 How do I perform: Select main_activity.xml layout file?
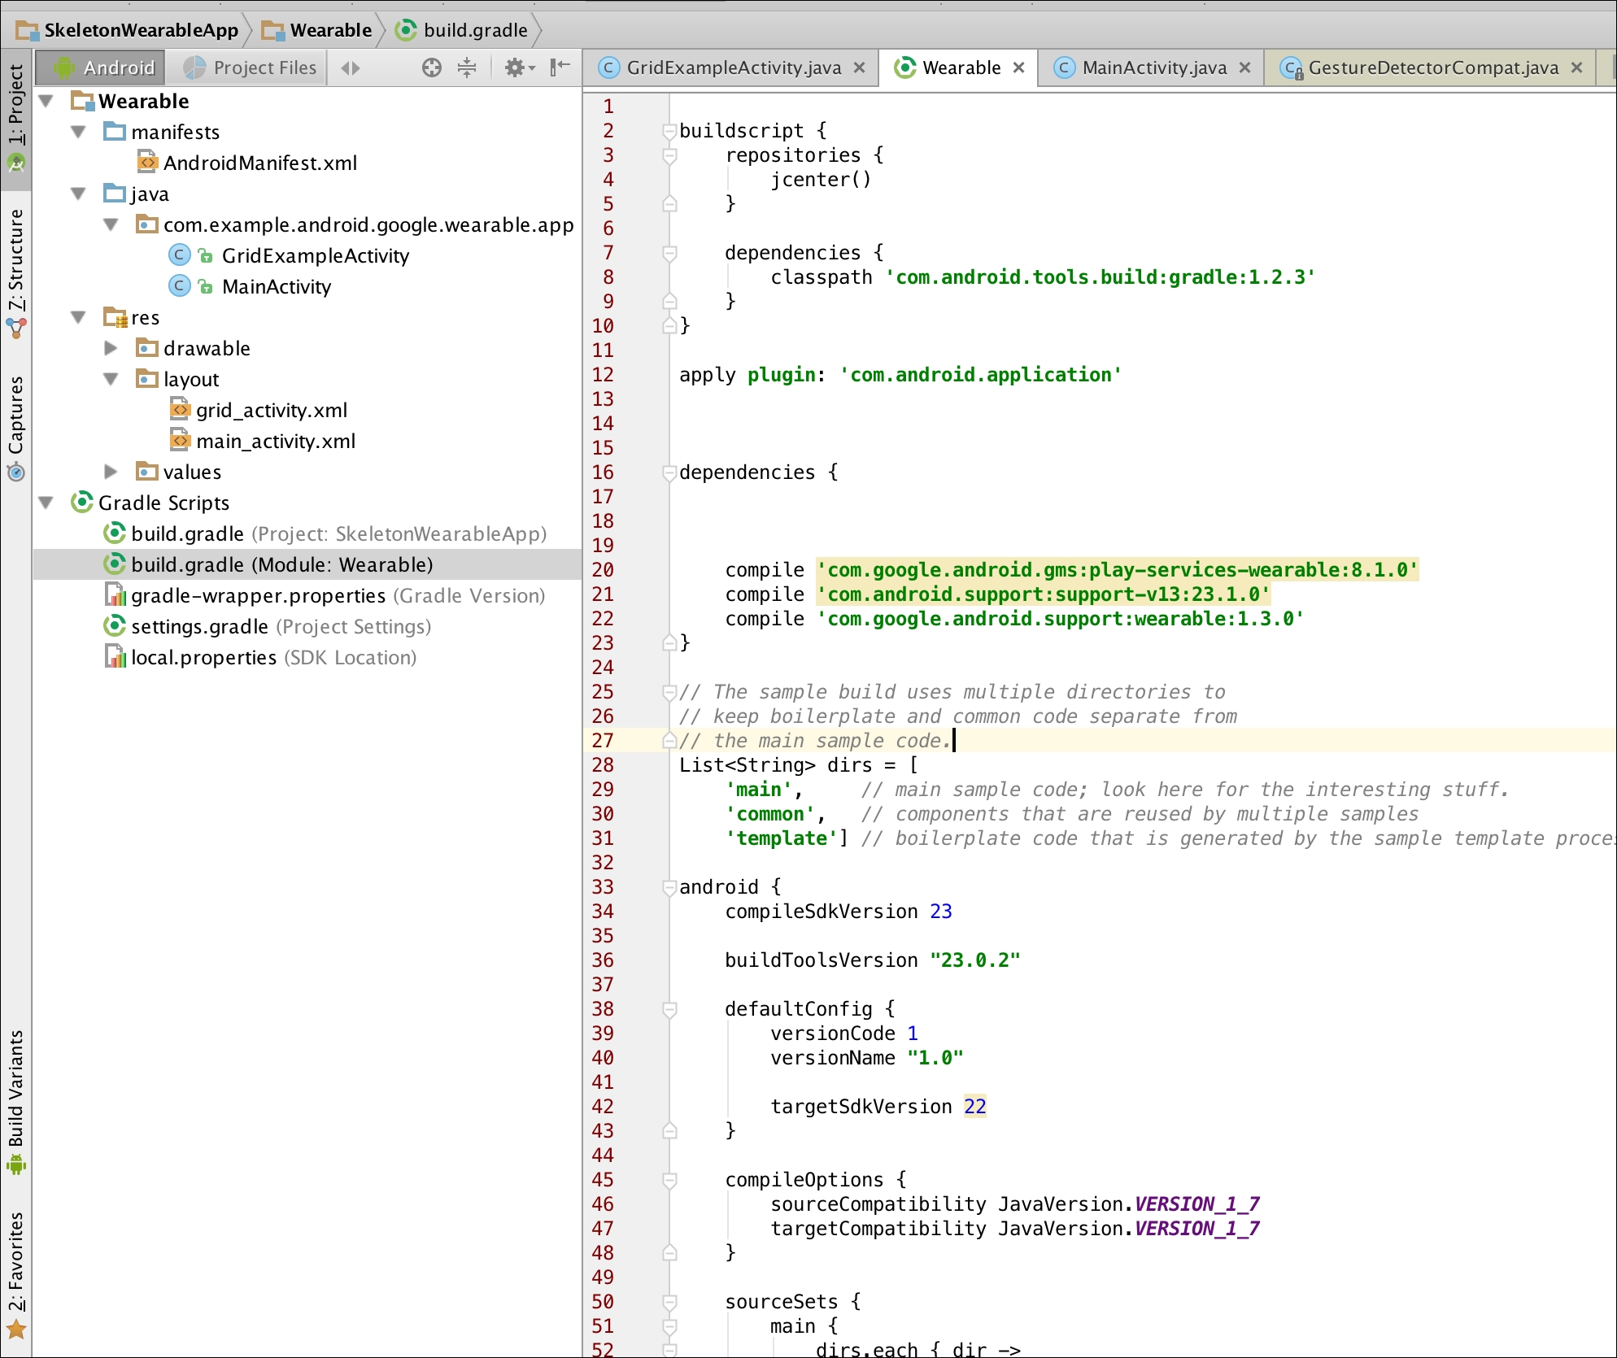pos(263,441)
